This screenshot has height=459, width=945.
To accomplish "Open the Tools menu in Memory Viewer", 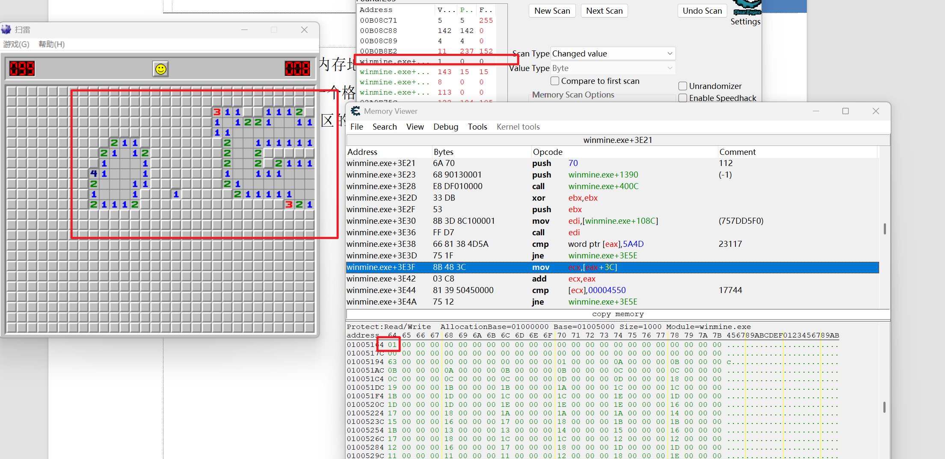I will [477, 127].
